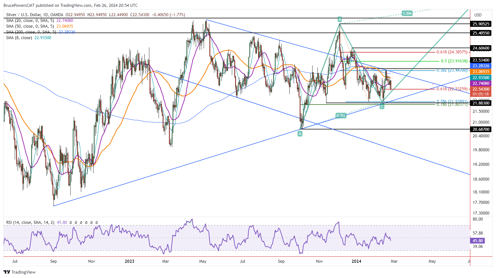Click the 1.304 ratio label
This screenshot has width=496, height=278.
tap(407, 13)
